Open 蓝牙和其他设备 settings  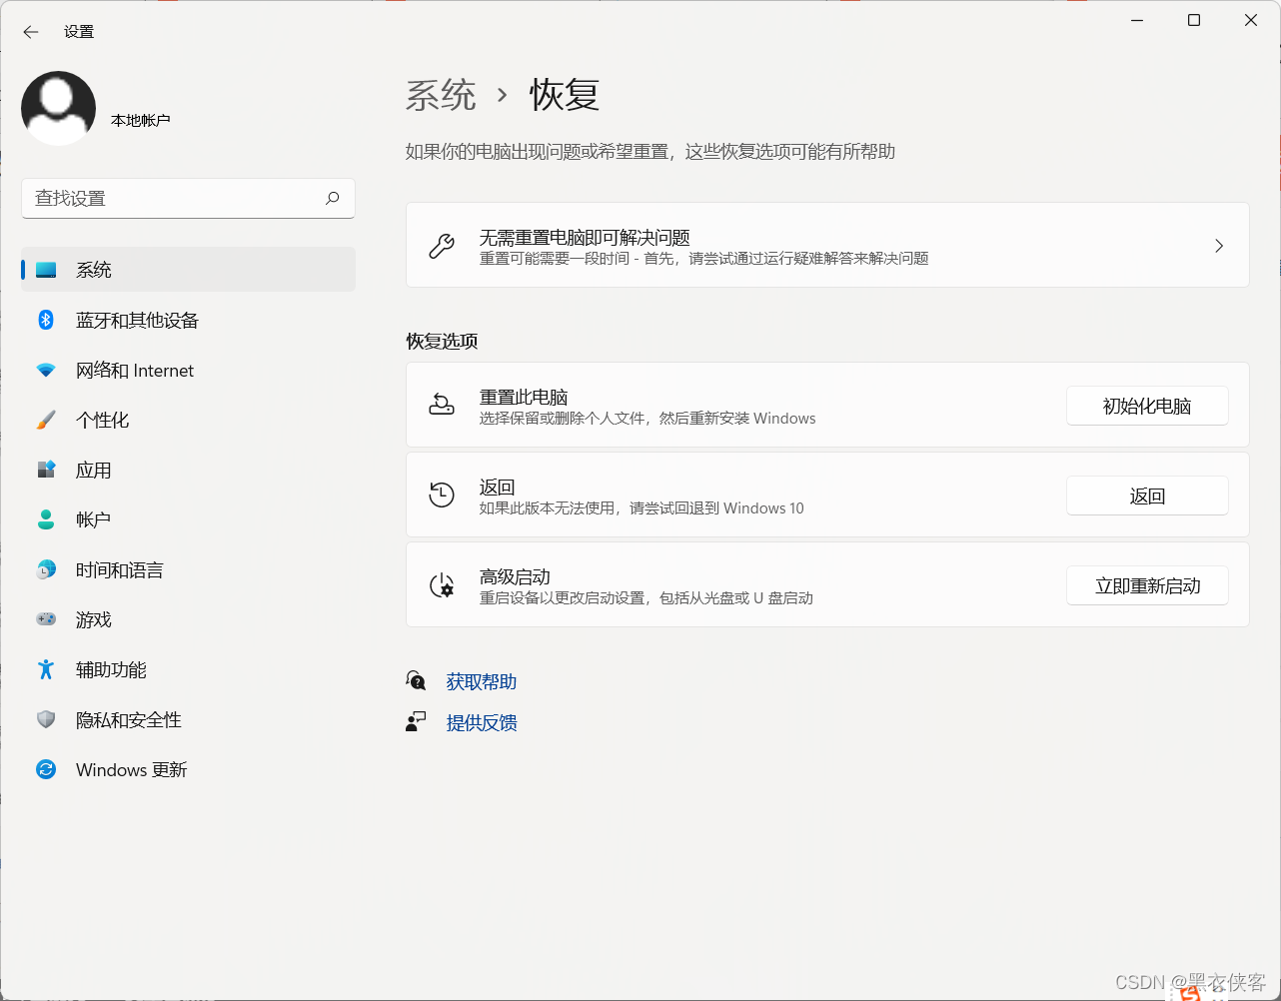pyautogui.click(x=188, y=320)
